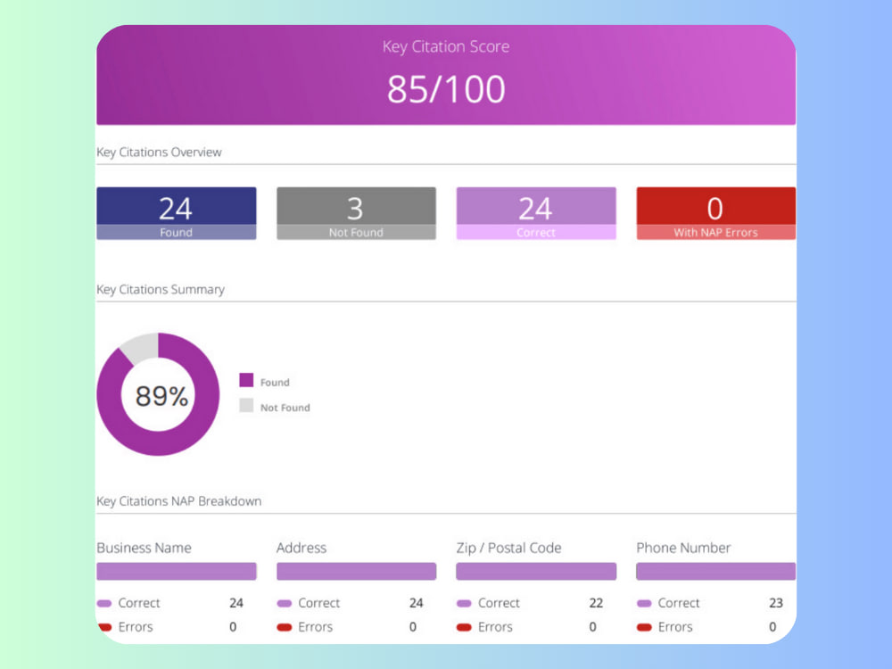Screen dimensions: 892x669
Task: Click Phone Number Correct purple marker
Action: (644, 604)
